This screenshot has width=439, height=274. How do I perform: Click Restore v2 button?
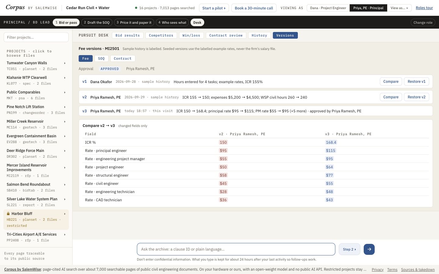point(416,97)
